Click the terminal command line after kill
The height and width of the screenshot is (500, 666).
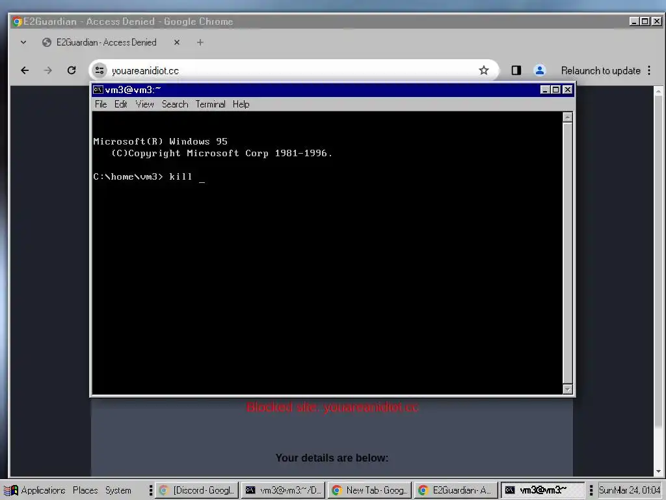202,178
